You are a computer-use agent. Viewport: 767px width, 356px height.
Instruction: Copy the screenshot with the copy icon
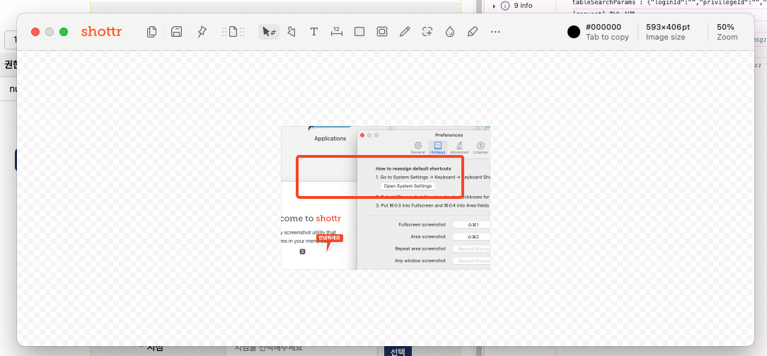[152, 32]
